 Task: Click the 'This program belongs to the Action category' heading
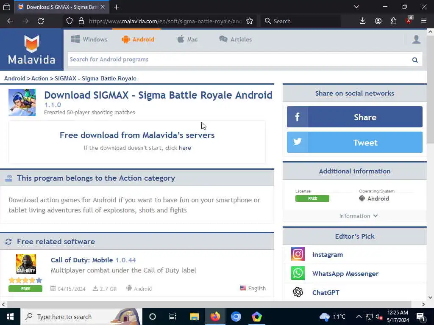(96, 178)
